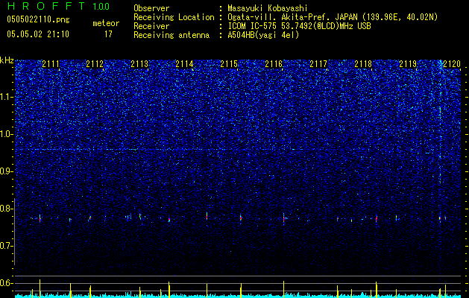469x298 pixels.
Task: Click time marker 2116
Action: point(274,64)
